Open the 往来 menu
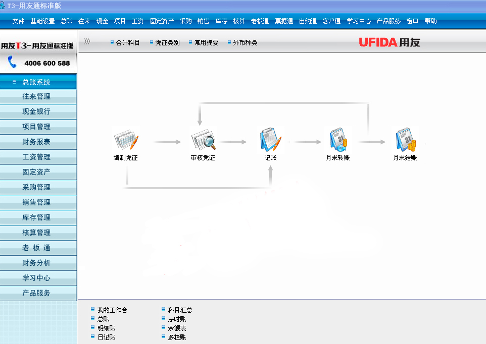Screen dimensions: 486x344 [84, 21]
